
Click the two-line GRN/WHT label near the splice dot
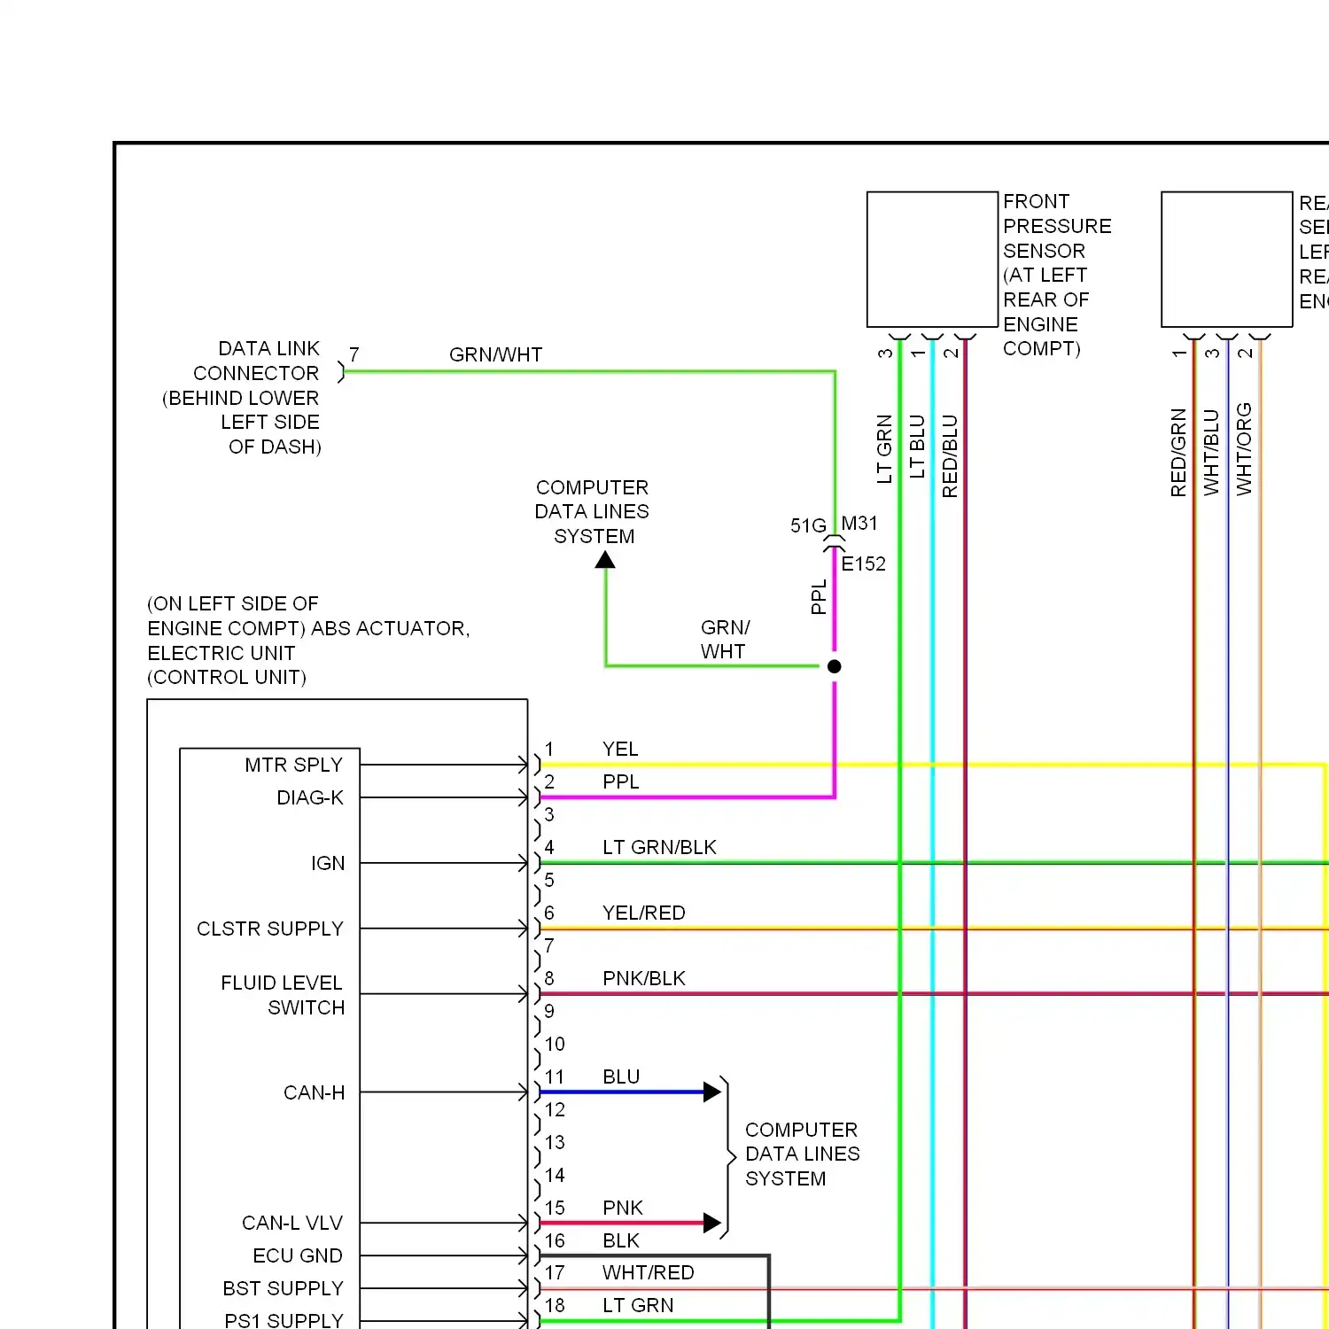[725, 640]
